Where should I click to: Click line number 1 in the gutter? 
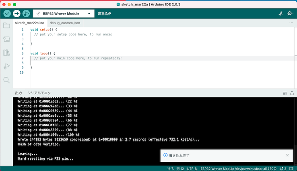pos(23,29)
